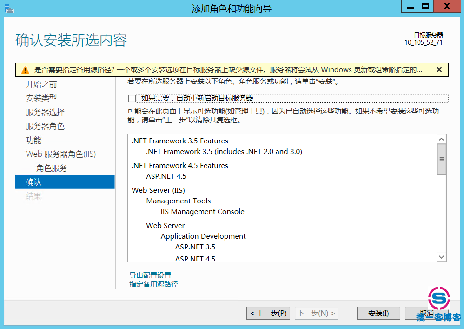464x329 pixels.
Task: Click the yellow warning triangle icon
Action: pos(25,70)
